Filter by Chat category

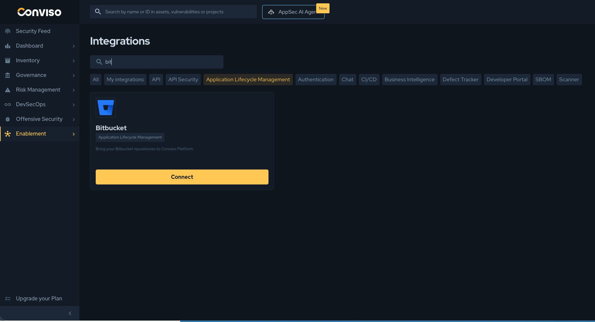pos(348,80)
